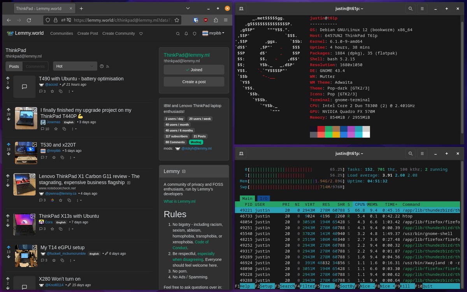The height and width of the screenshot is (292, 467).
Task: Click the Create a post button
Action: pyautogui.click(x=194, y=82)
